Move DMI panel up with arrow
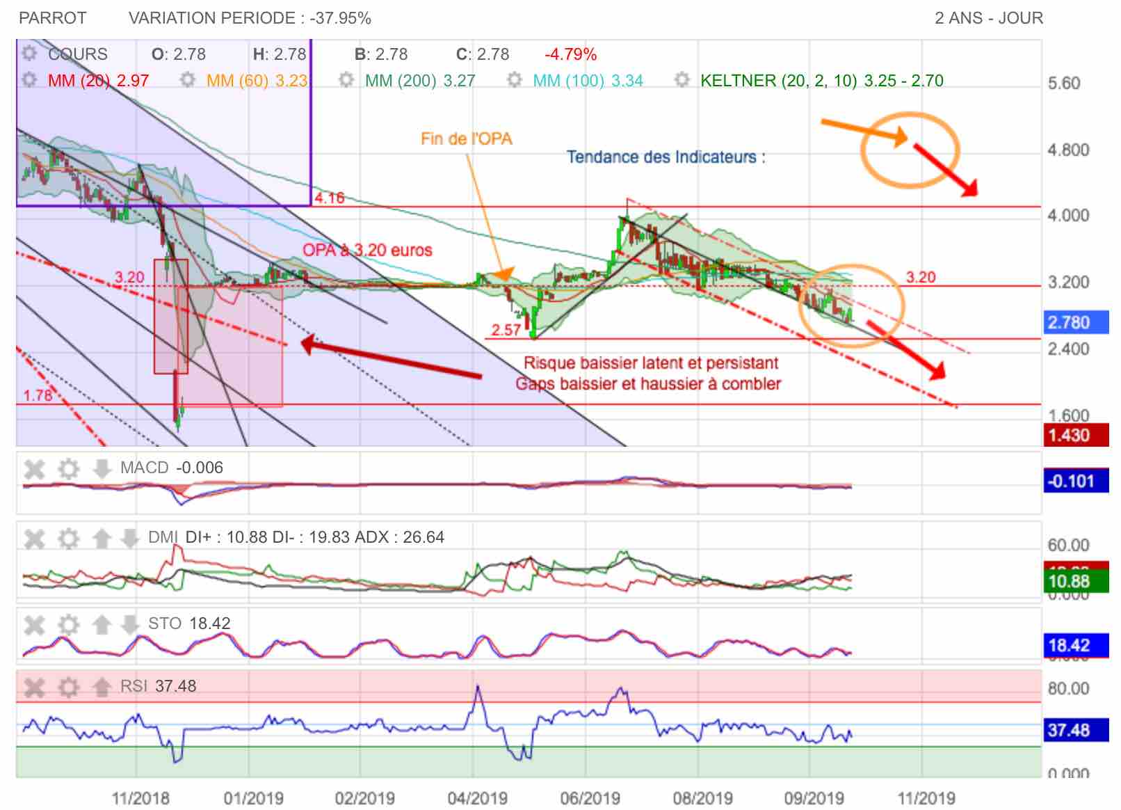 coord(102,538)
